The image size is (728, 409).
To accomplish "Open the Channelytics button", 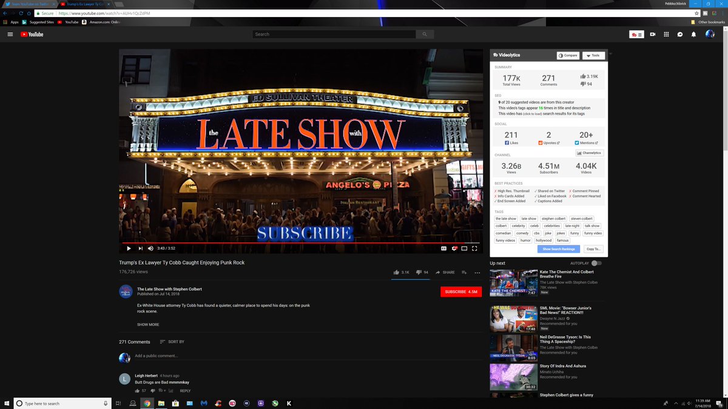I will (x=589, y=153).
